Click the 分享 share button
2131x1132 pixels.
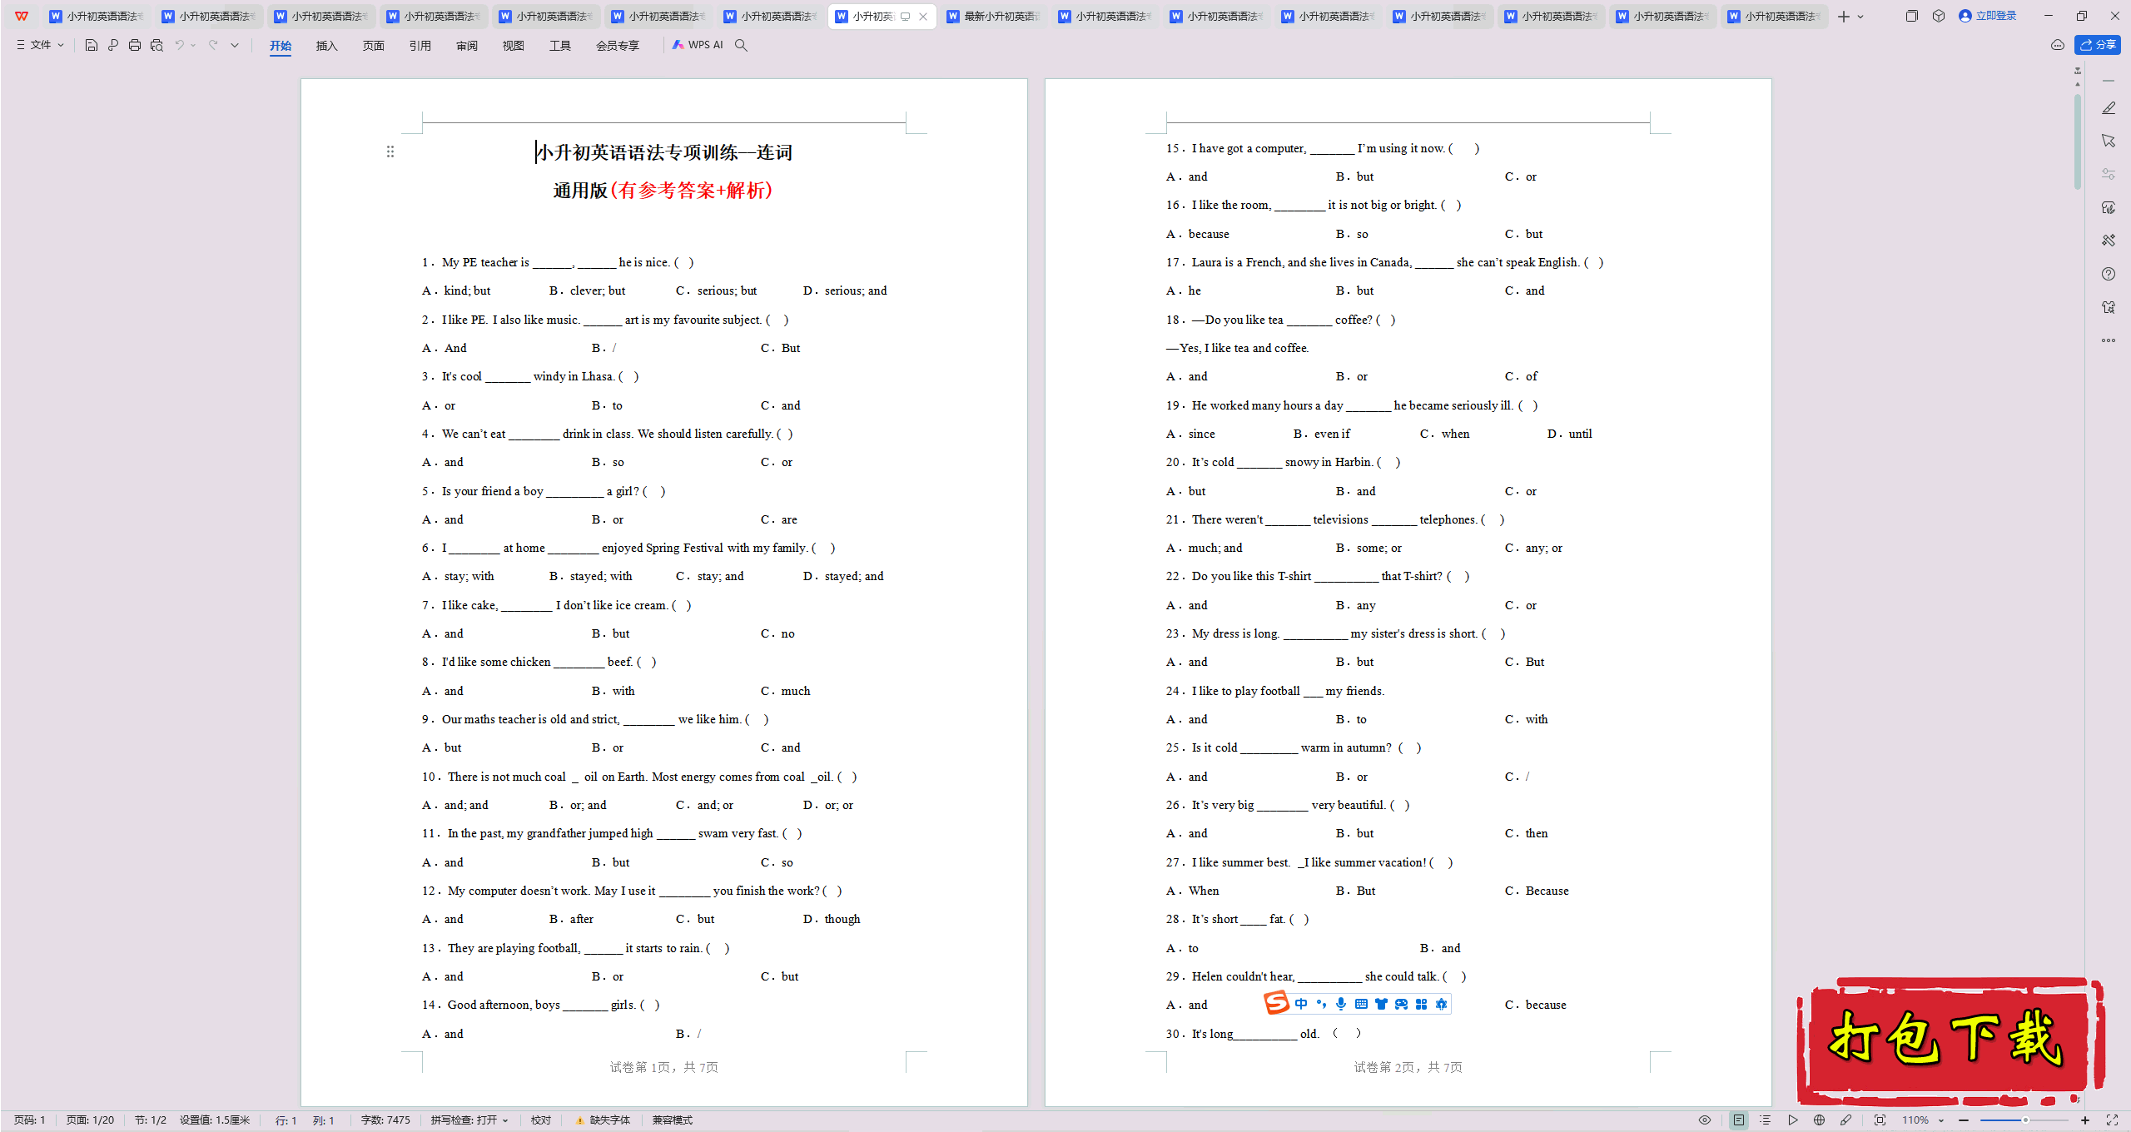coord(2098,45)
